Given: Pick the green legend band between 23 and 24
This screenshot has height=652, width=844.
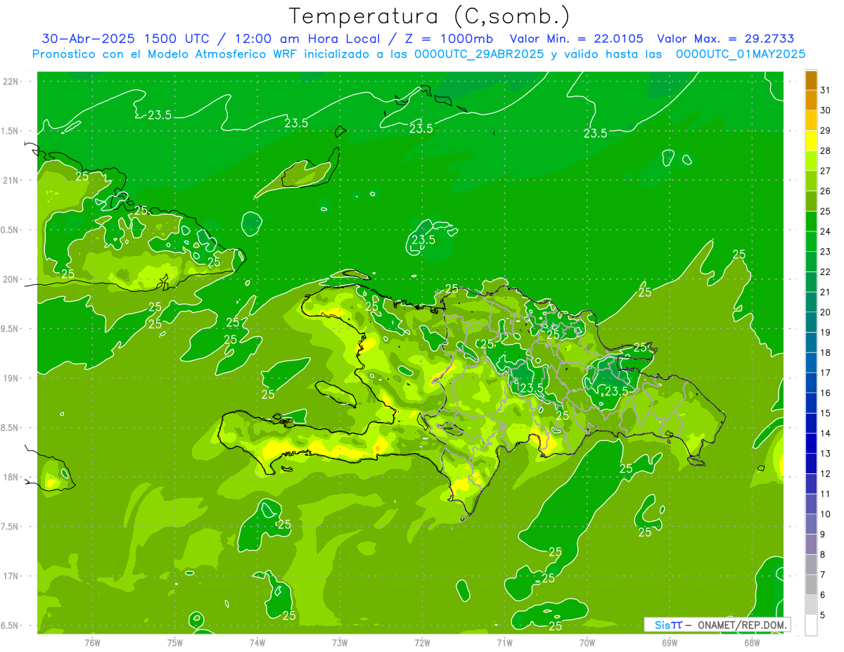Looking at the screenshot, I should pyautogui.click(x=811, y=241).
